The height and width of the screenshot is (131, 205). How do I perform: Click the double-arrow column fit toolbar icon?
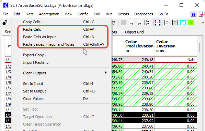(139, 23)
